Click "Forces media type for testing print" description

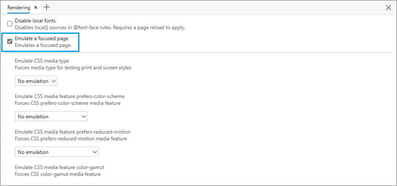73,68
